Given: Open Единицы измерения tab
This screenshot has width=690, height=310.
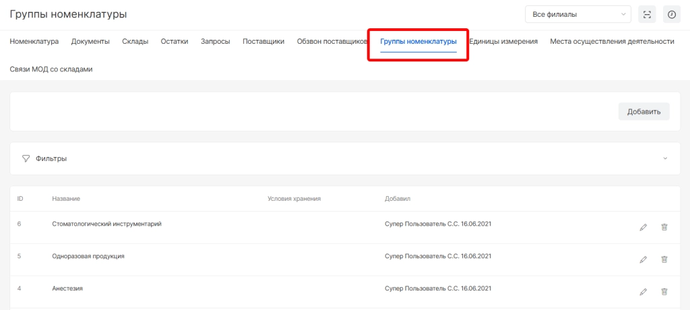Looking at the screenshot, I should coord(503,42).
